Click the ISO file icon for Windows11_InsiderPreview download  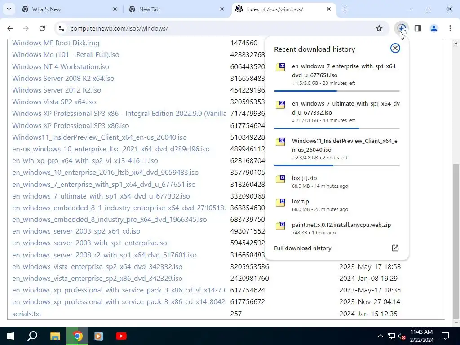280,142
